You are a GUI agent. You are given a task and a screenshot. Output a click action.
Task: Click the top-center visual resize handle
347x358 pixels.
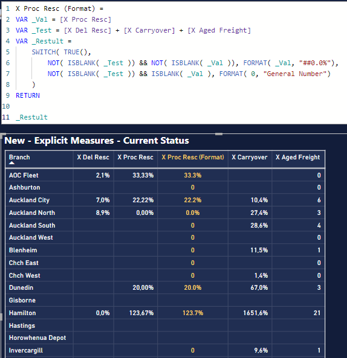pos(219,134)
